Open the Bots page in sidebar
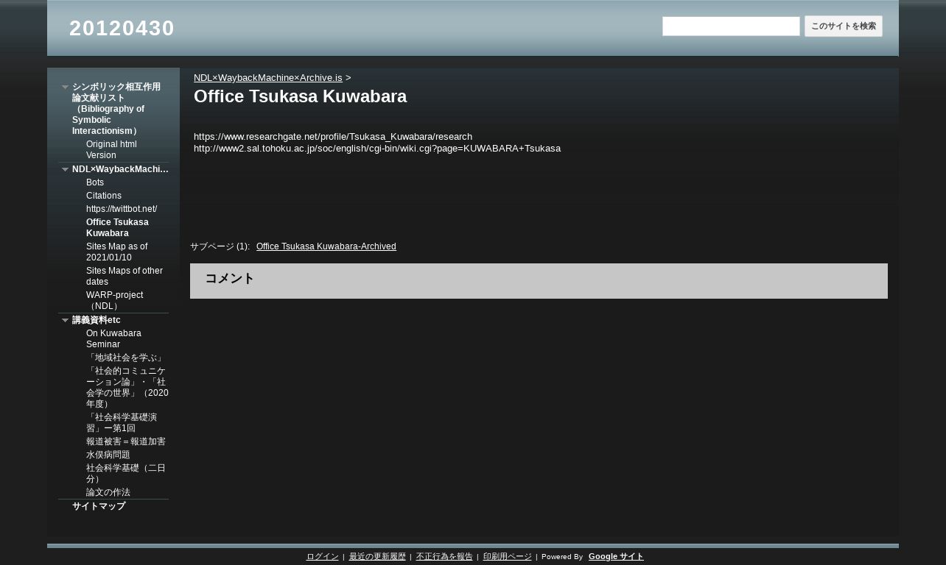This screenshot has width=946, height=565. coord(95,182)
